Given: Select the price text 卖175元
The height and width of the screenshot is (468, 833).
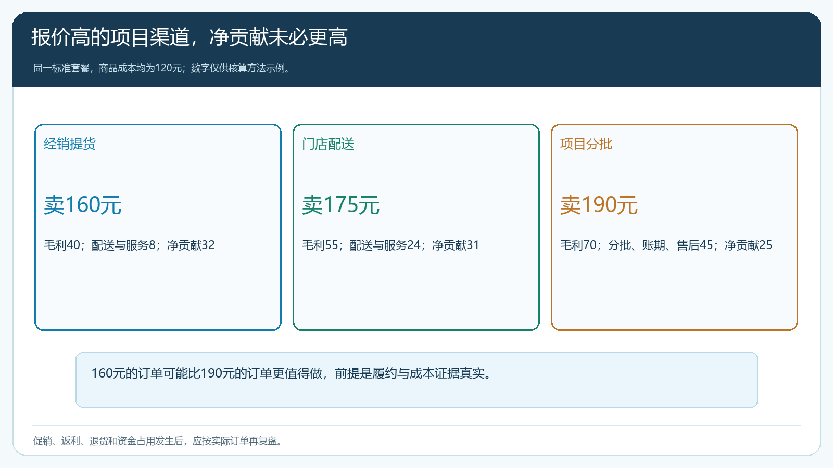Looking at the screenshot, I should click(x=341, y=205).
